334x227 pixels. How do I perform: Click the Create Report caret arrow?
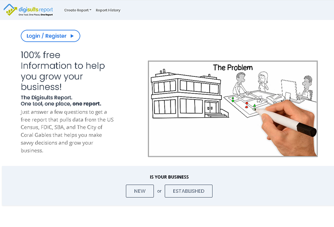click(x=91, y=10)
